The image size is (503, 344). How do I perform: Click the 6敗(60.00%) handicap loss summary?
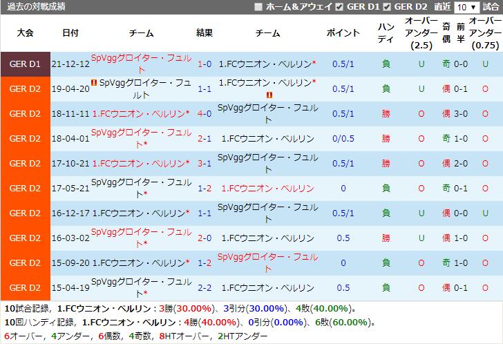pyautogui.click(x=343, y=323)
